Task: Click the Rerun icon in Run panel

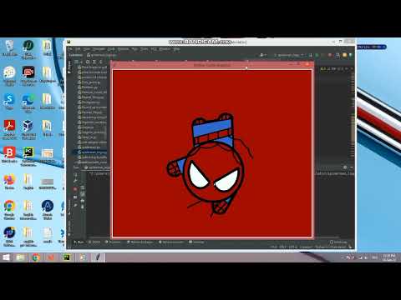Action: pyautogui.click(x=75, y=175)
